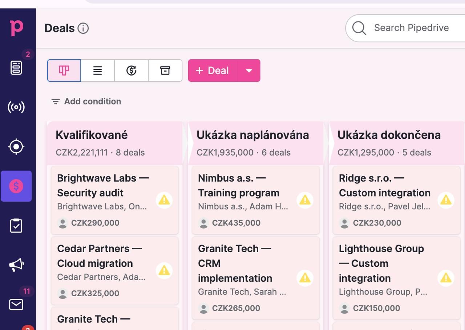Click 'Brightwave Labs, On...' contact text

[x=102, y=206]
